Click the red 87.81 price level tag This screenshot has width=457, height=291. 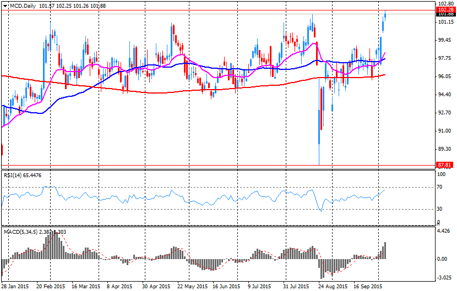445,165
